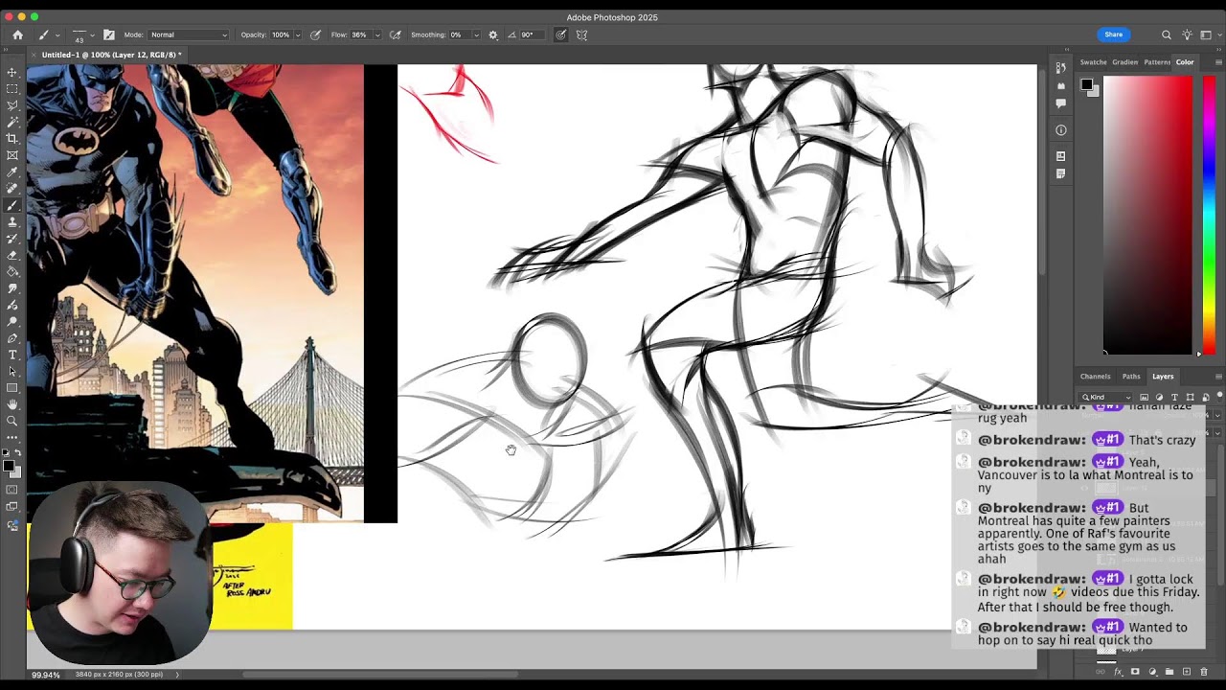Screen dimensions: 1226x690
Task: Select the Lasso tool
Action: coord(12,105)
